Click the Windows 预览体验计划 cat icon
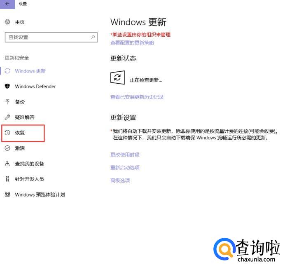Screen dimensions: 285x272 (x=7, y=195)
